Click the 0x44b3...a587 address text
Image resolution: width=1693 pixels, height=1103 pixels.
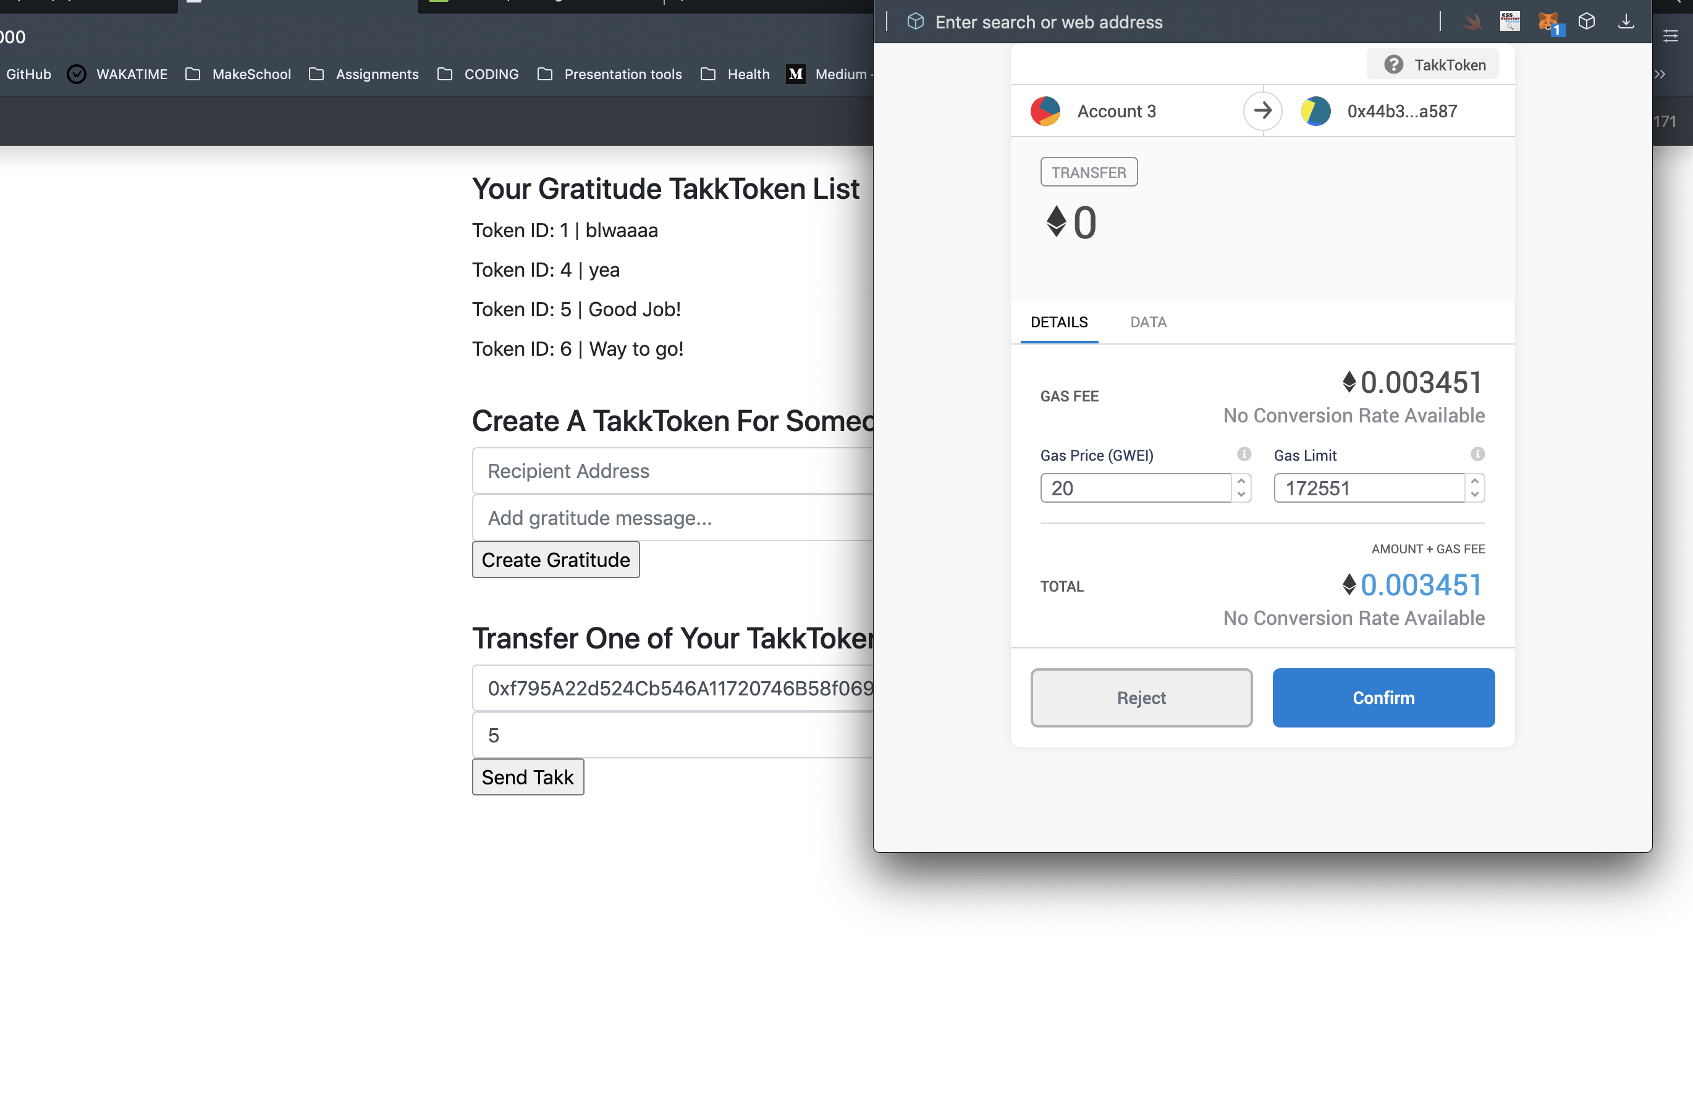tap(1401, 111)
